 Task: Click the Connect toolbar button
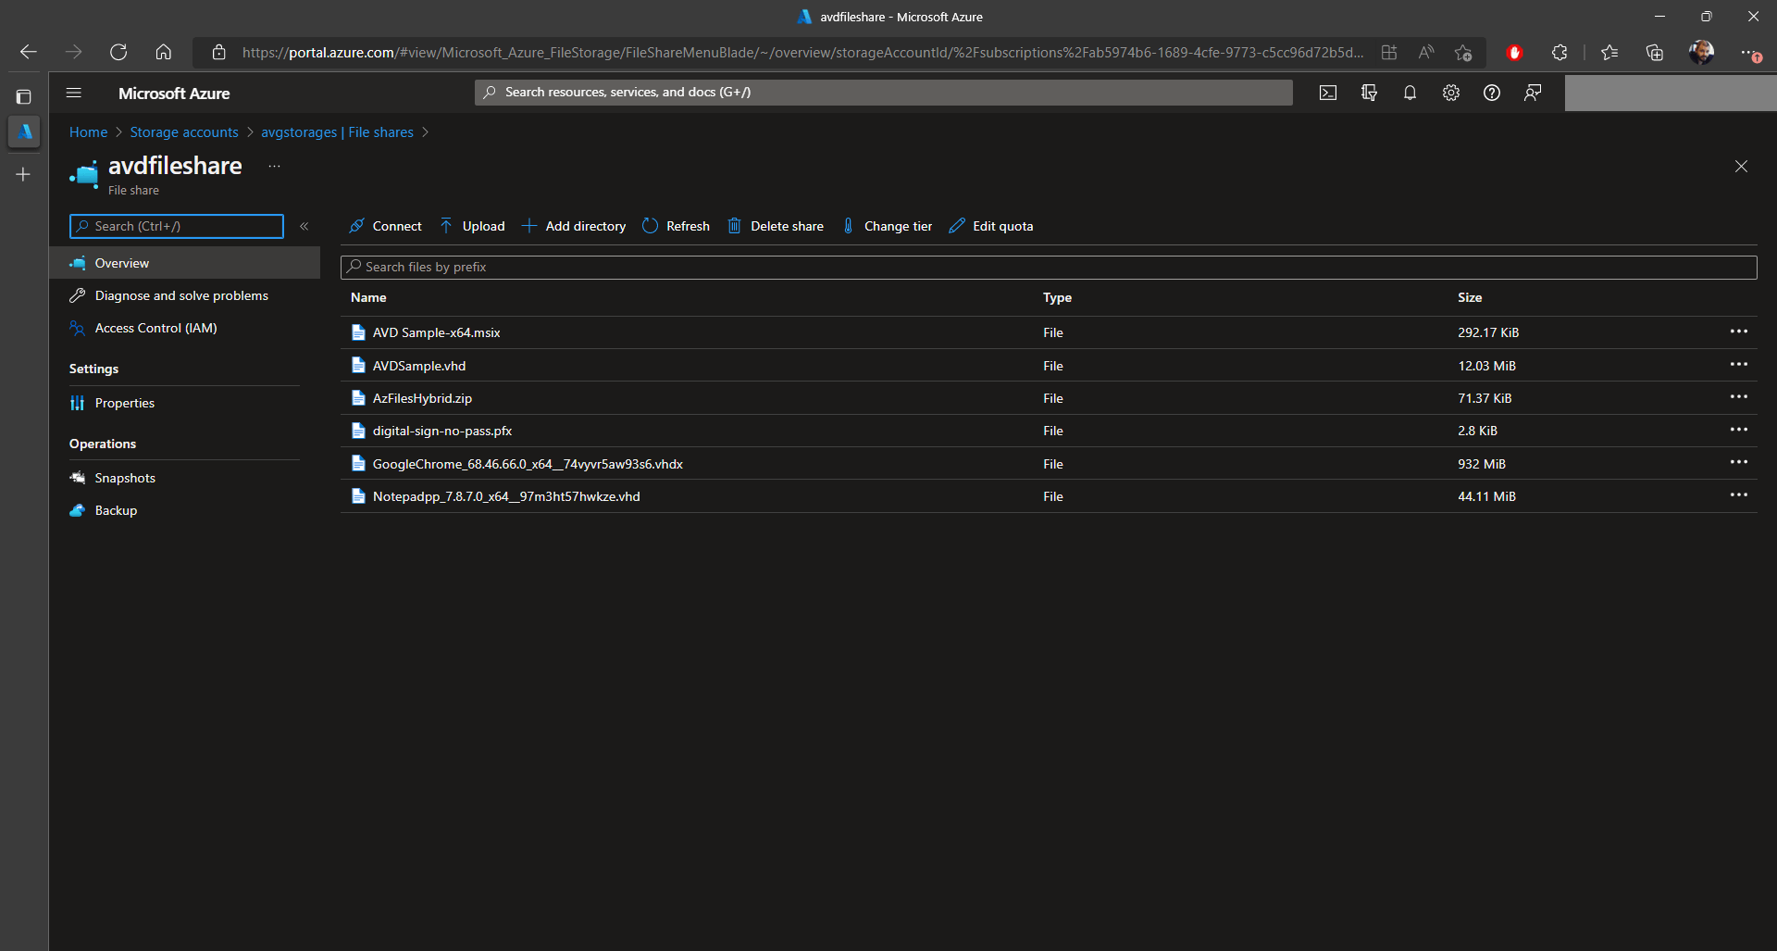385,226
